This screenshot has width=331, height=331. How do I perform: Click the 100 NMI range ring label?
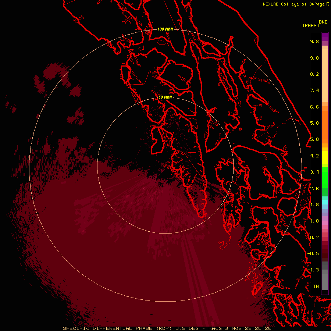point(165,29)
